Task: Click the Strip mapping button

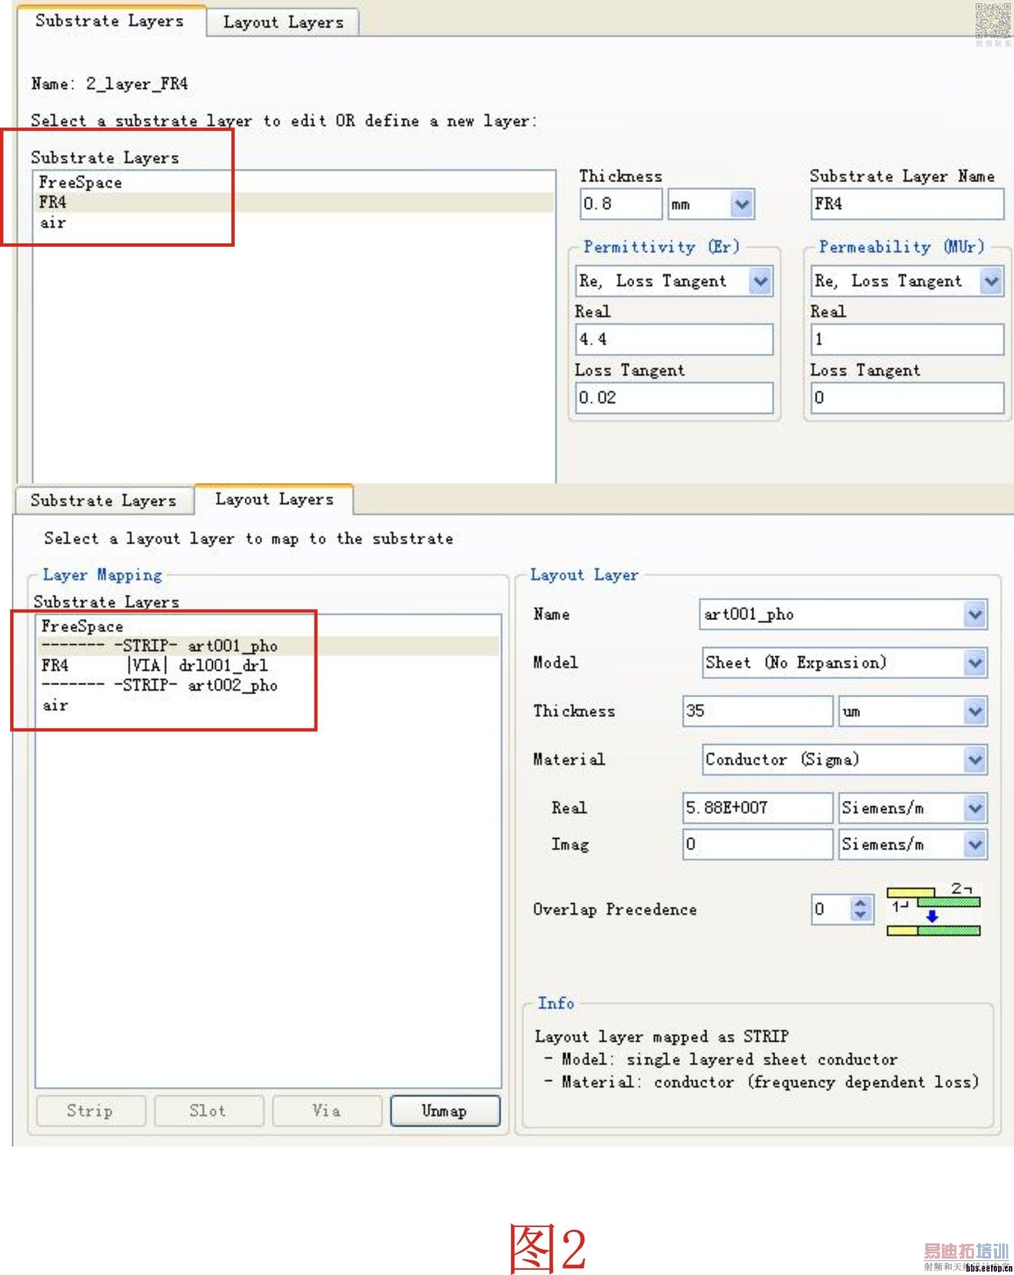Action: point(91,1111)
